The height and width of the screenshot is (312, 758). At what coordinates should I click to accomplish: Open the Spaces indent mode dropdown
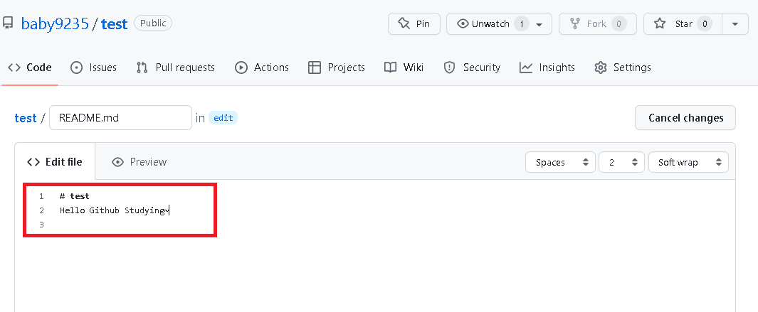pyautogui.click(x=560, y=162)
